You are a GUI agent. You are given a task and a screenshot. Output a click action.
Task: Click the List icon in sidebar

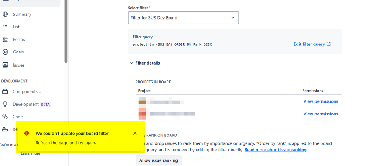[5, 27]
